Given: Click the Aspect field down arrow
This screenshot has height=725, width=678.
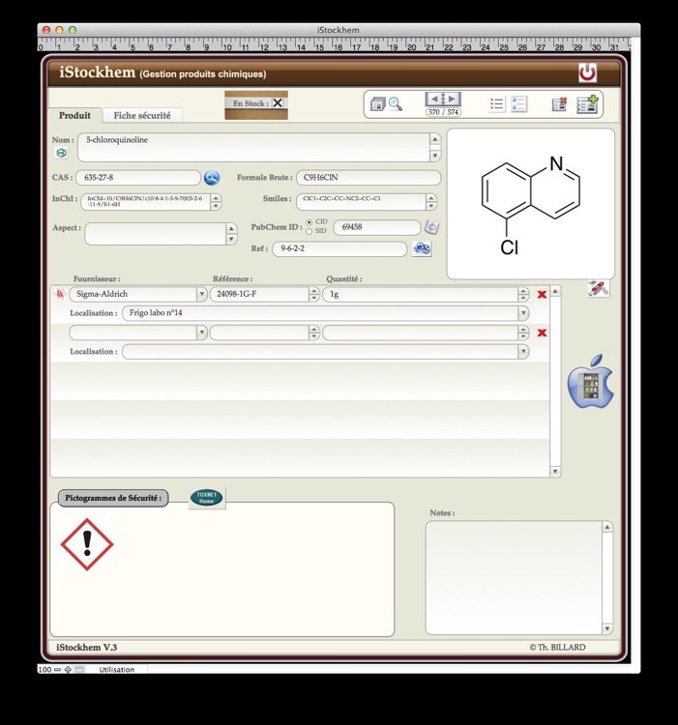Looking at the screenshot, I should (231, 239).
